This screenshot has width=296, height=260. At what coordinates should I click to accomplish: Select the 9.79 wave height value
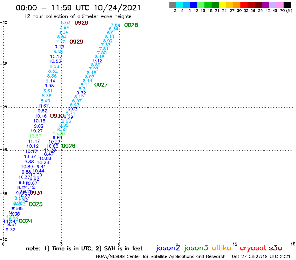[x=68, y=117]
